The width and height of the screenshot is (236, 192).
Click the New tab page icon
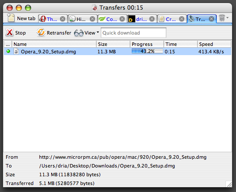point(11,18)
